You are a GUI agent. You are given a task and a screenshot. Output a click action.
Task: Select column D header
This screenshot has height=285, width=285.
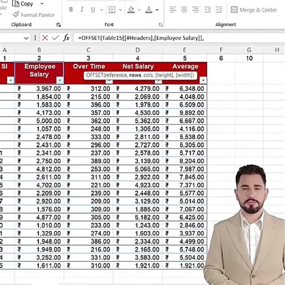pyautogui.click(x=138, y=50)
